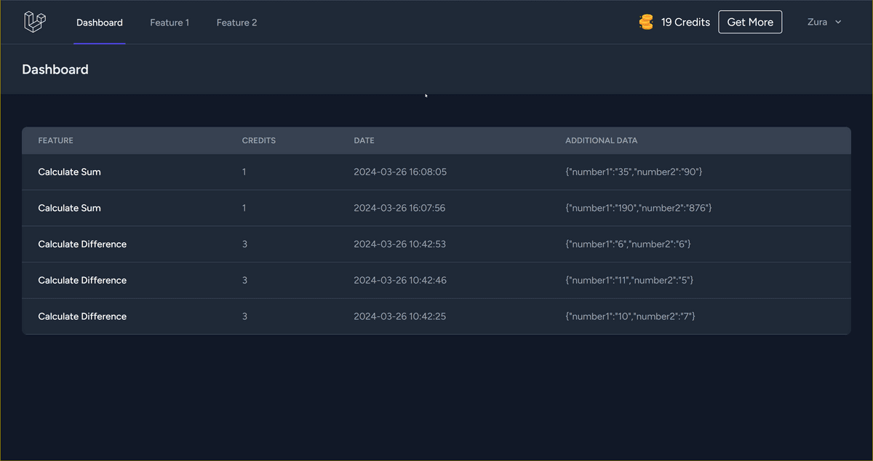Select the Calculate Difference row dated 10:42:53
Viewport: 873px width, 461px height.
82,244
